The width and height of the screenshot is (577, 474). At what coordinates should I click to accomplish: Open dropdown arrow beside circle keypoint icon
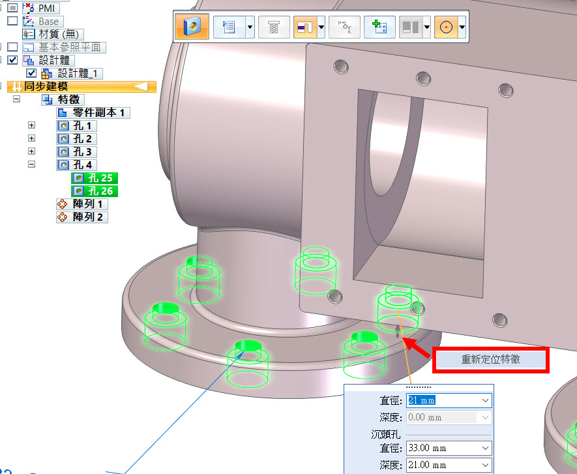tap(462, 27)
